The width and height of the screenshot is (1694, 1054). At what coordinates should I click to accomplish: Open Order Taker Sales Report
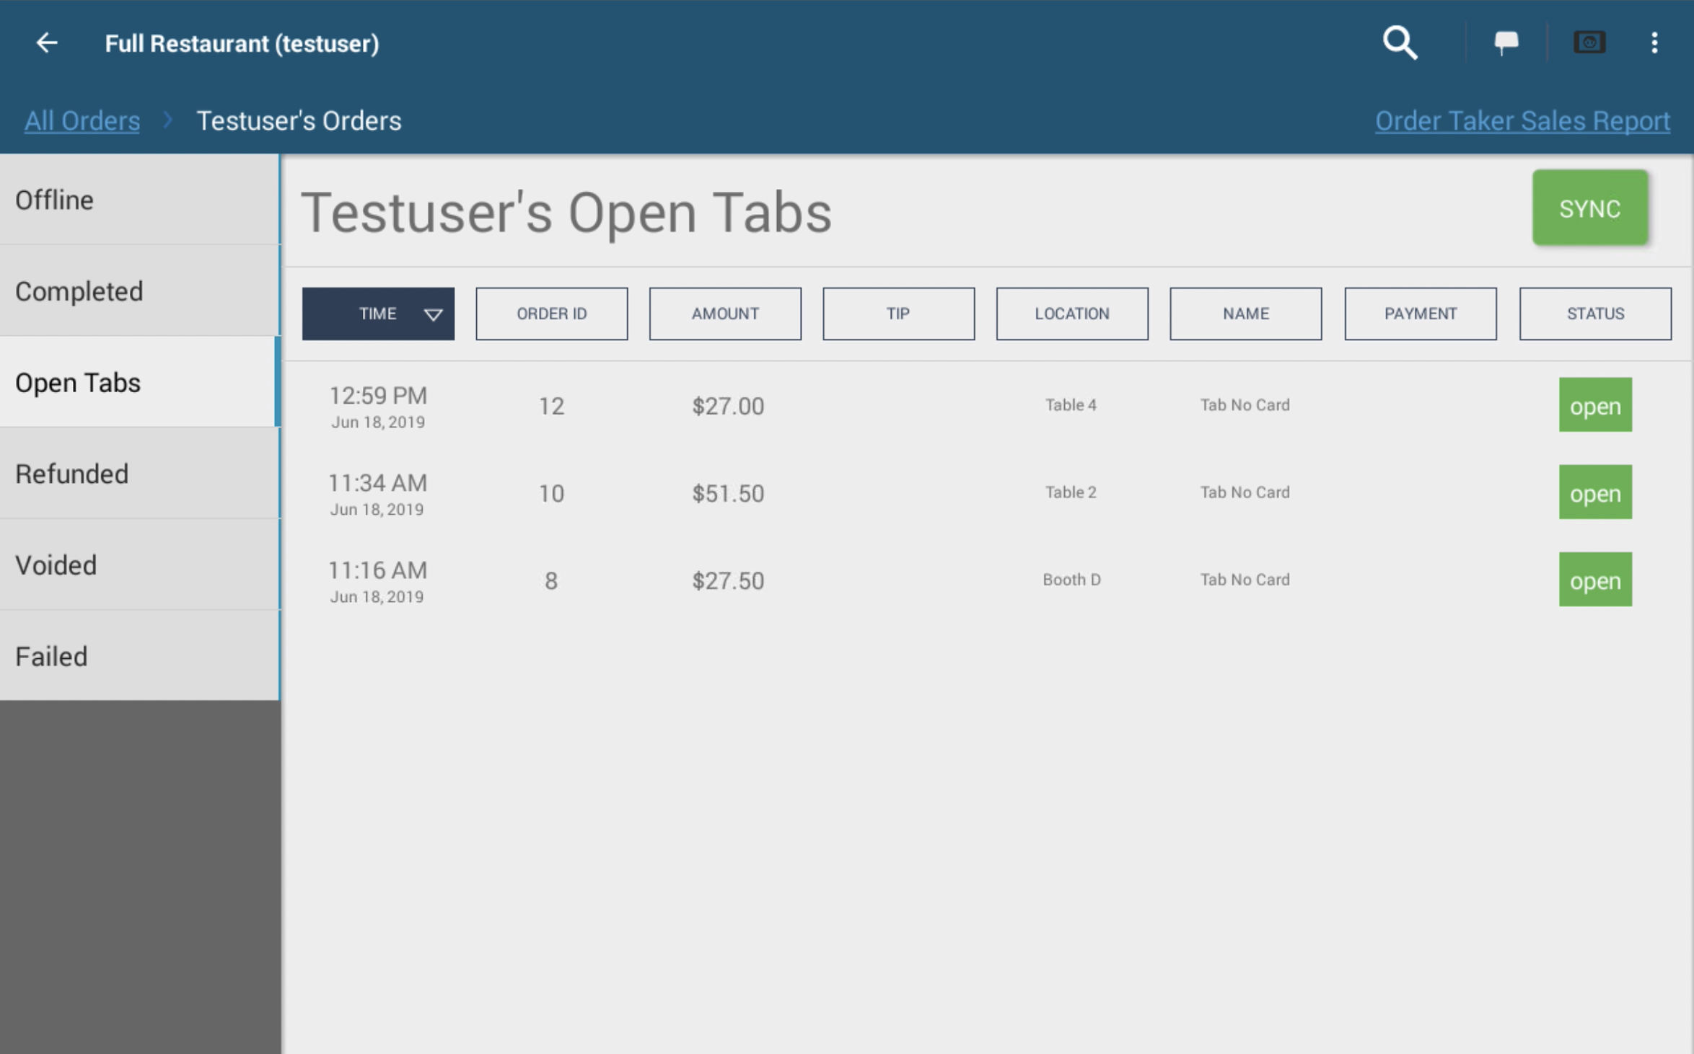point(1522,120)
